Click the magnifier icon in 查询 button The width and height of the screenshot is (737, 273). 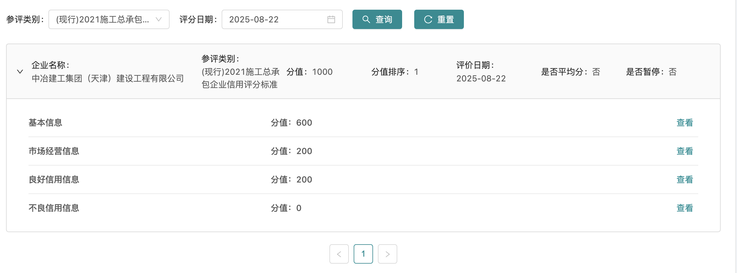pyautogui.click(x=366, y=20)
